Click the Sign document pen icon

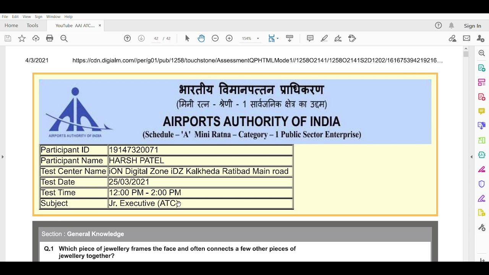pyautogui.click(x=338, y=38)
